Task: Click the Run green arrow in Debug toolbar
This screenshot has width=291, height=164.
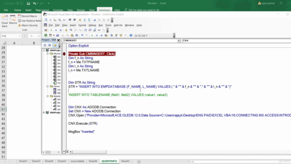Action: (x=51, y=30)
